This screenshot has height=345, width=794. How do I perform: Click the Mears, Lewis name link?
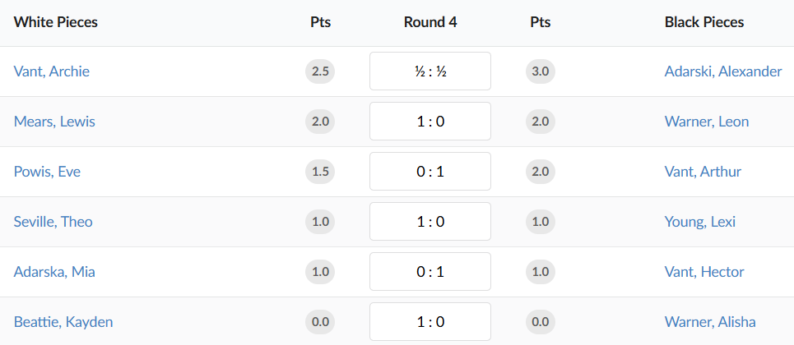click(x=54, y=122)
